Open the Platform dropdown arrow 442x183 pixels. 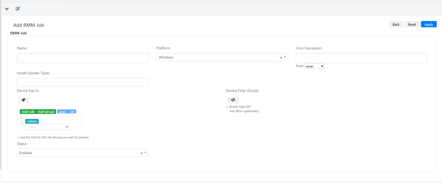coord(285,57)
